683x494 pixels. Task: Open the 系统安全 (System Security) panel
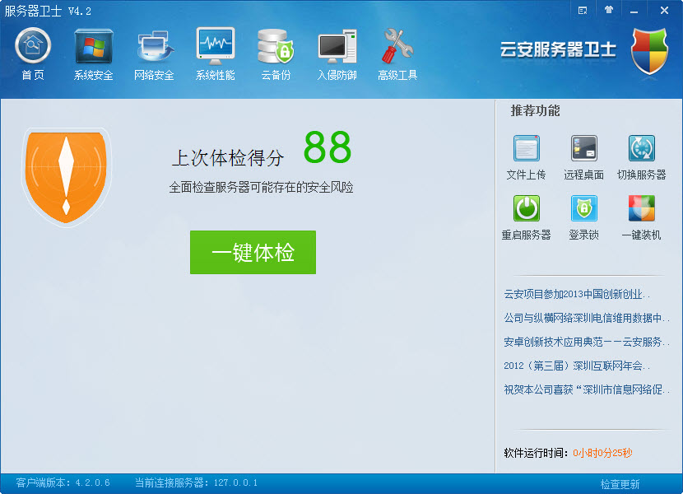click(x=92, y=51)
